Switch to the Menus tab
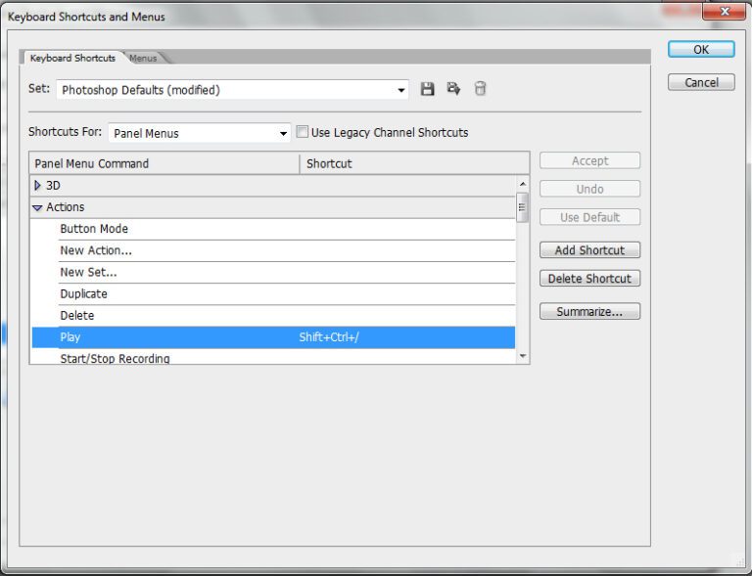This screenshot has width=752, height=576. [x=143, y=58]
